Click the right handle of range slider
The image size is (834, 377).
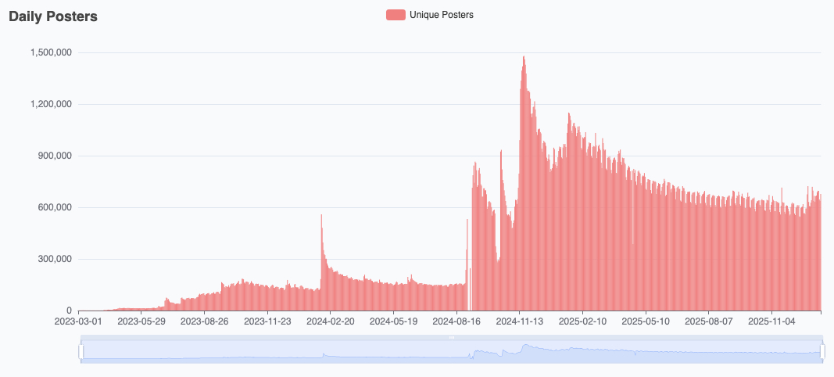coord(821,353)
